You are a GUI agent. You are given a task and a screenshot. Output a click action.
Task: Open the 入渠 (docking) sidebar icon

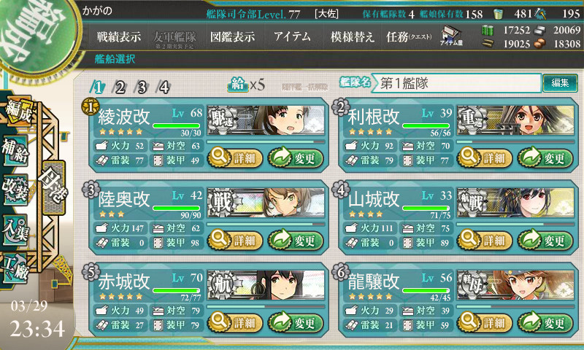coord(15,230)
